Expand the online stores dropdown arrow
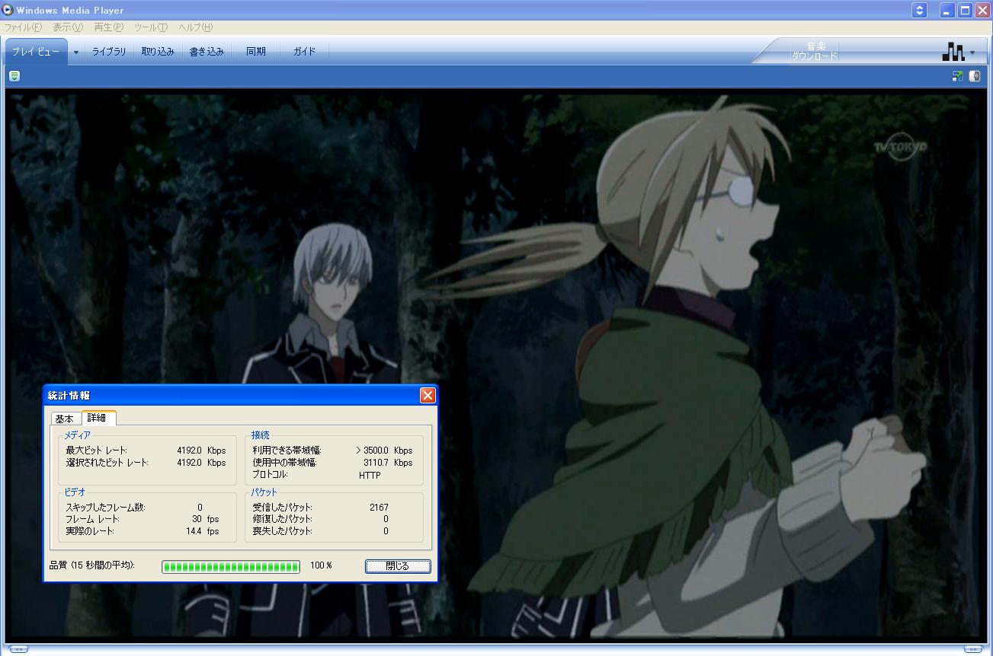 point(972,53)
